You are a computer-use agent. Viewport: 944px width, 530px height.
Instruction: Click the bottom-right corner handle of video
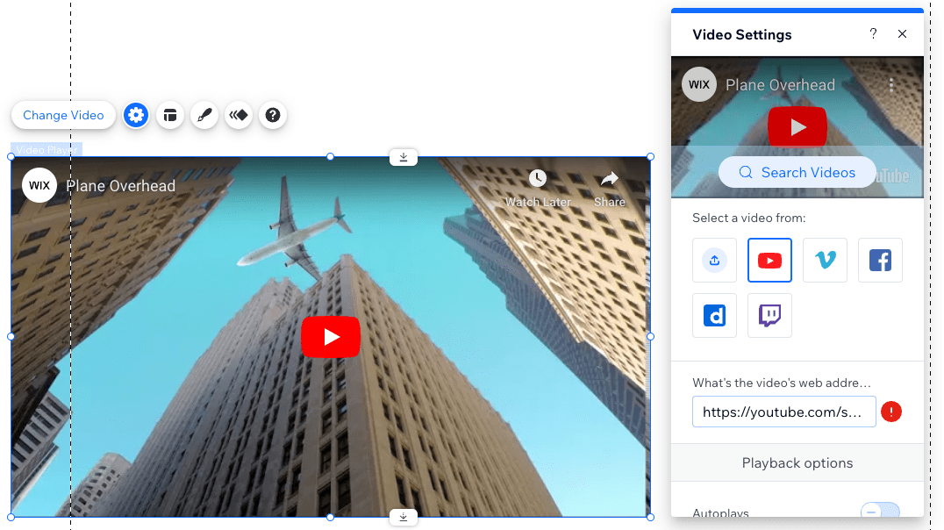point(650,517)
